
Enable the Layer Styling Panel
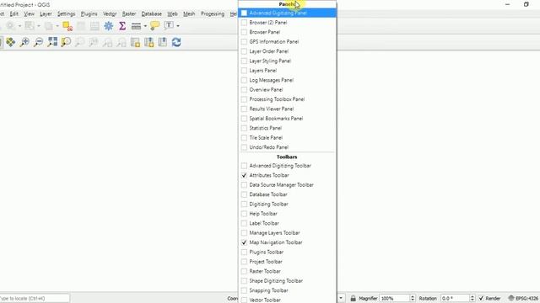pyautogui.click(x=287, y=61)
